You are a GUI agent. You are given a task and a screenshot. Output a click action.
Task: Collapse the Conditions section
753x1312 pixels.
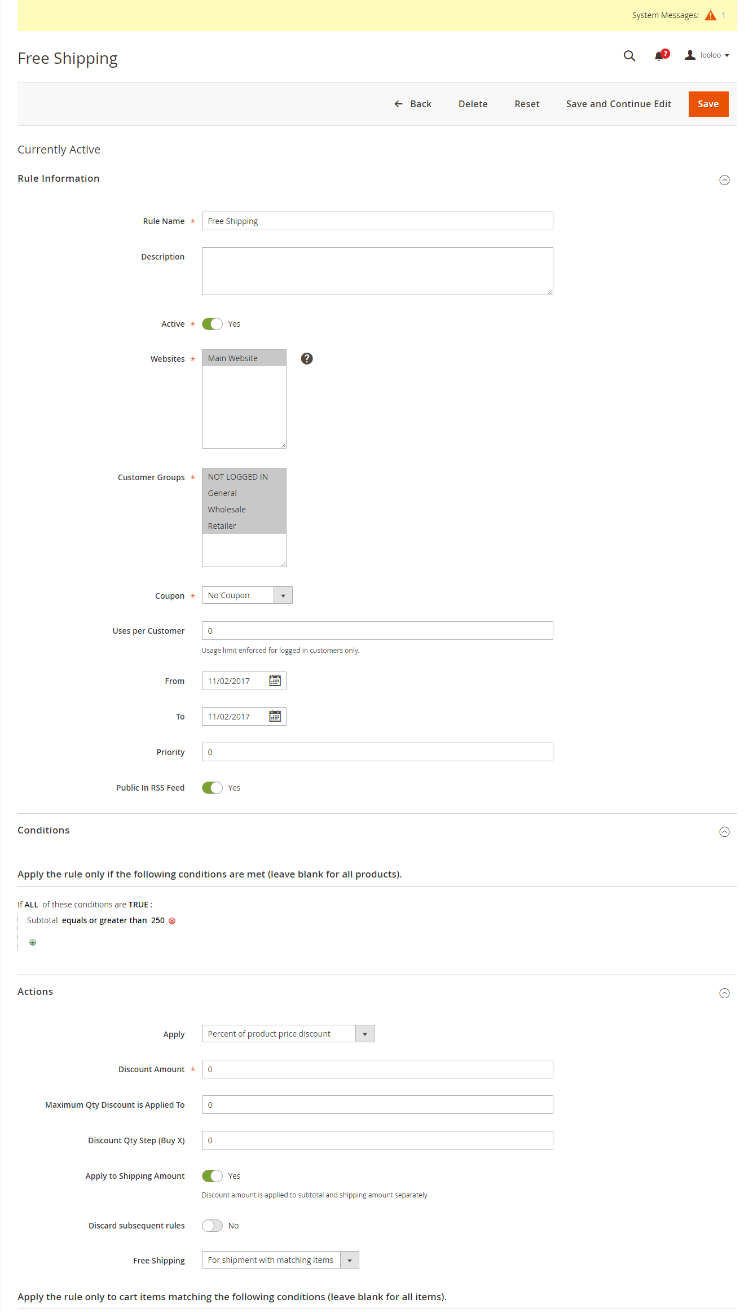724,831
